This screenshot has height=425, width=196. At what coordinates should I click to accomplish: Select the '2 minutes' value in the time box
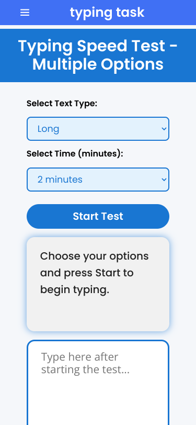coord(60,180)
